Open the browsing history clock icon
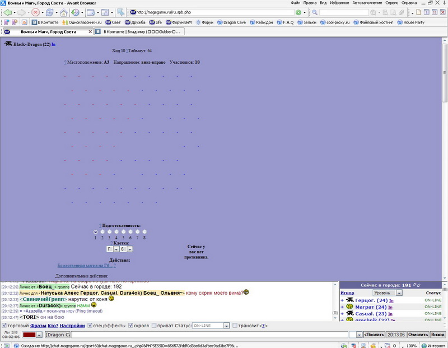This screenshot has width=448, height=348. click(x=75, y=12)
